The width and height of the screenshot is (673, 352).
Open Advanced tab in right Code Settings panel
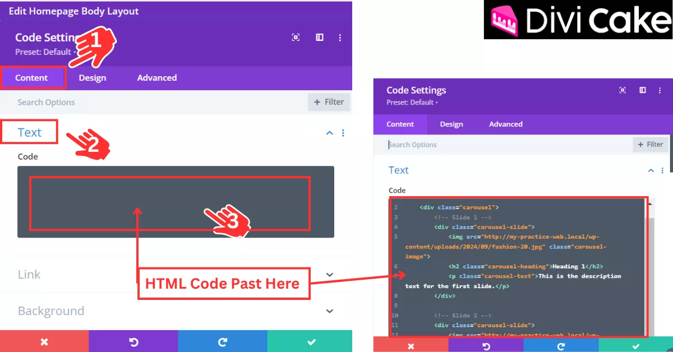pyautogui.click(x=506, y=124)
